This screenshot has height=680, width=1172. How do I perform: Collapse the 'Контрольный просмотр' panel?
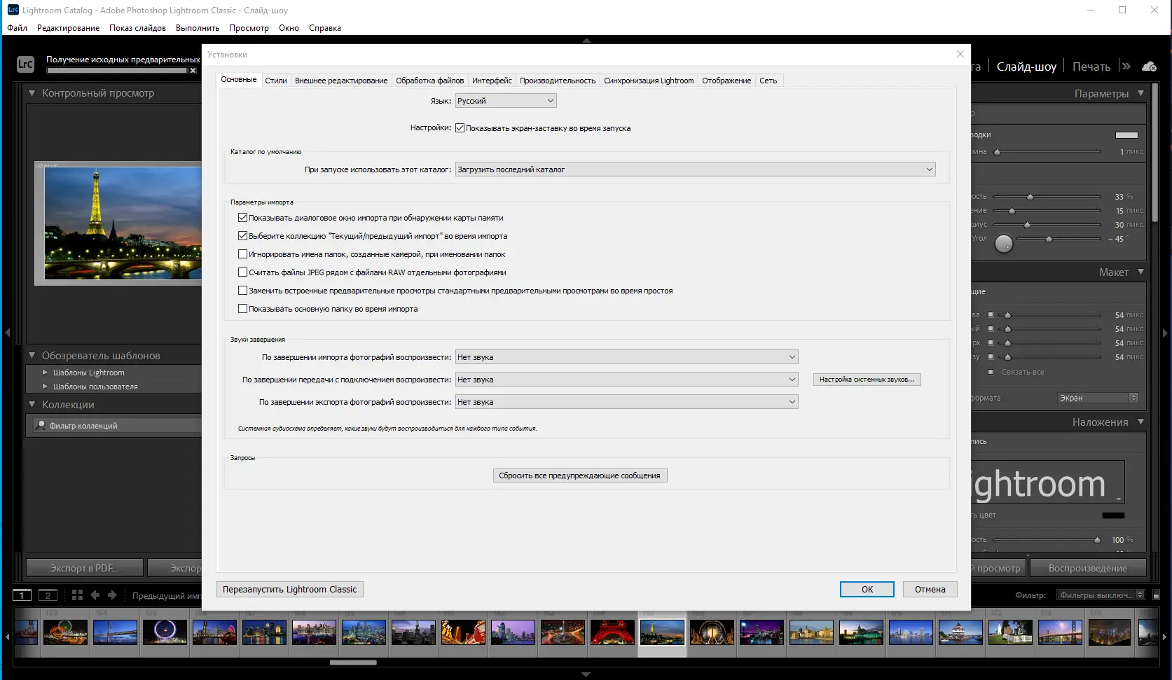(x=32, y=93)
